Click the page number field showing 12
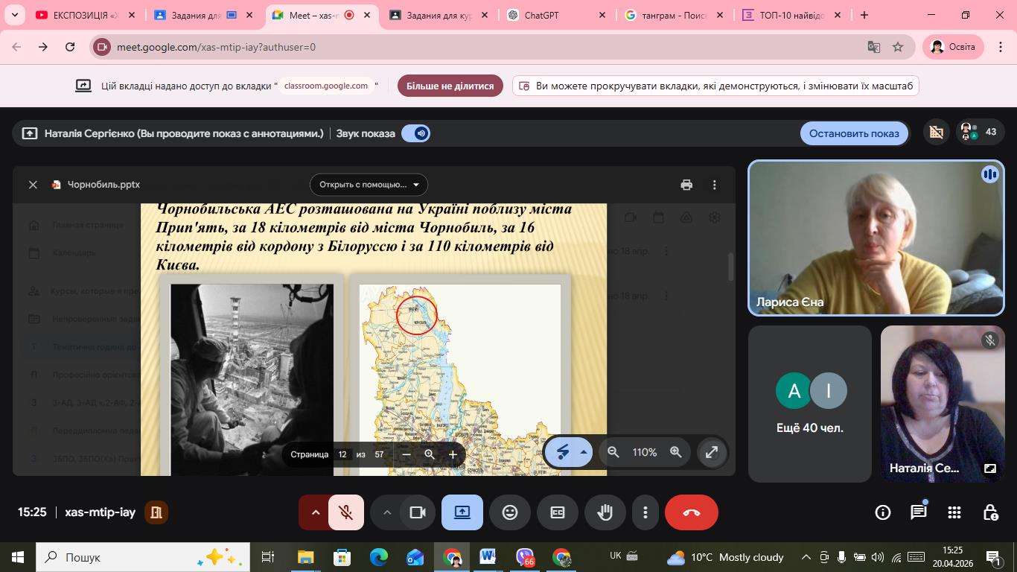Image resolution: width=1017 pixels, height=572 pixels. [x=342, y=454]
